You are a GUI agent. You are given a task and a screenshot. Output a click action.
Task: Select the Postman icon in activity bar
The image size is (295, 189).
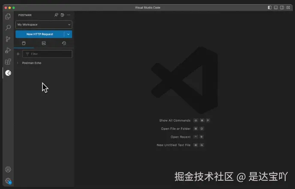[x=8, y=73]
